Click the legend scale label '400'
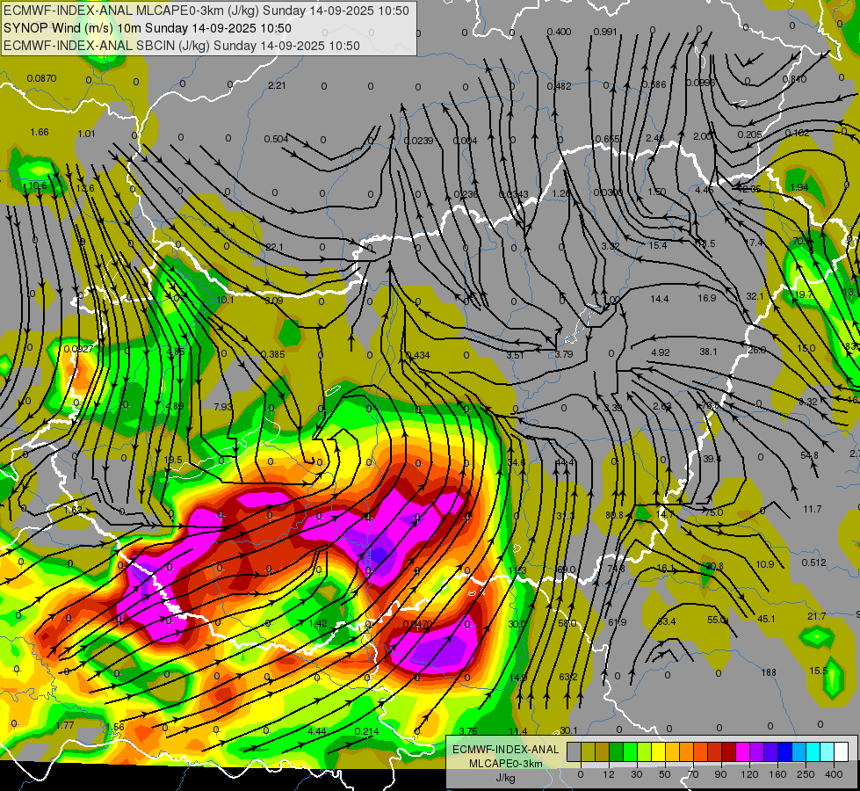This screenshot has height=791, width=860. [x=834, y=774]
